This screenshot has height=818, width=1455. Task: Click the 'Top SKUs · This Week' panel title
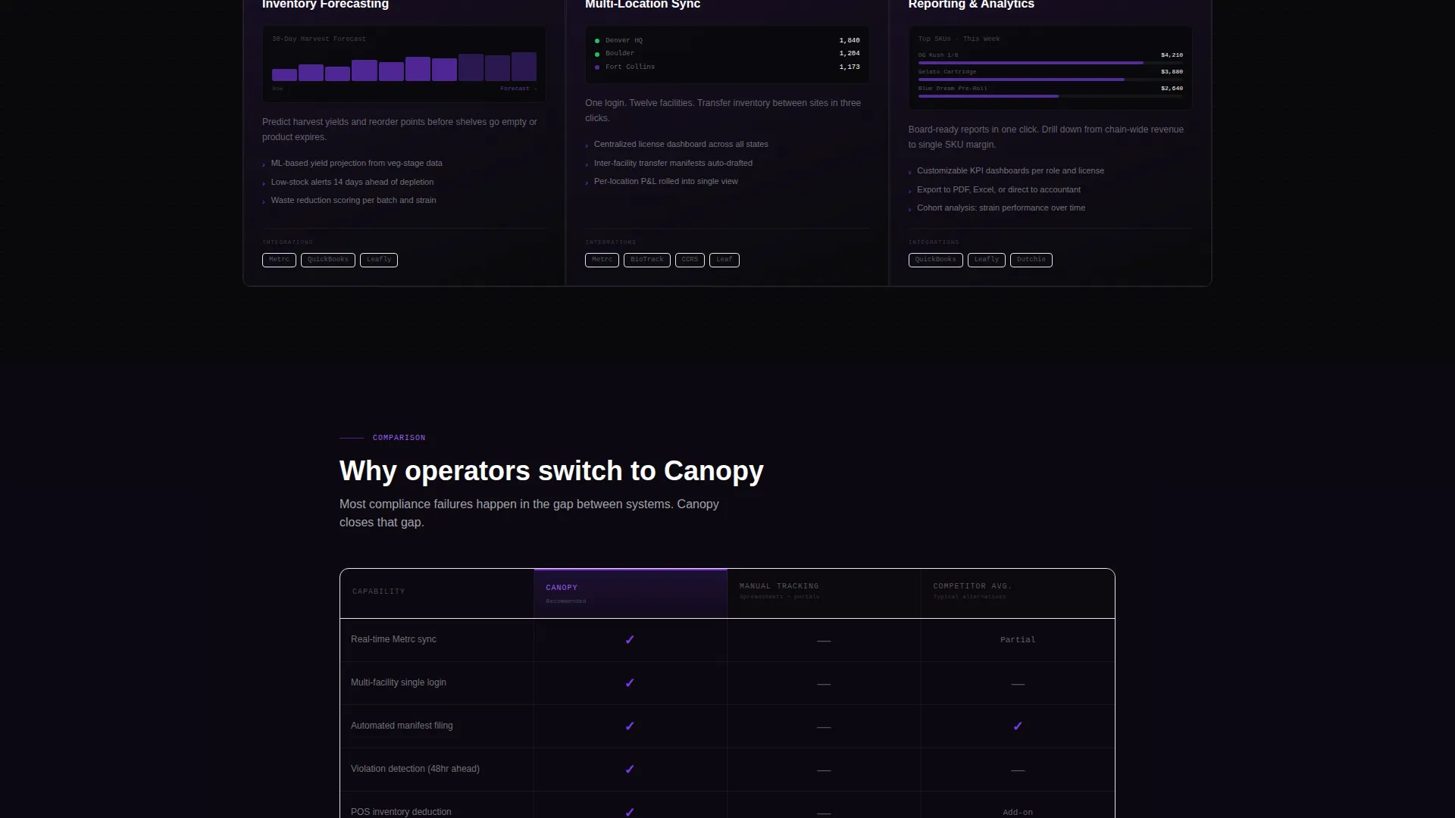959,39
